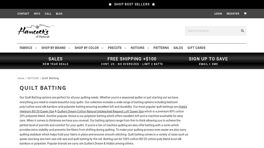Open the Register link
The width and height of the screenshot is (264, 148).
coord(233,14)
